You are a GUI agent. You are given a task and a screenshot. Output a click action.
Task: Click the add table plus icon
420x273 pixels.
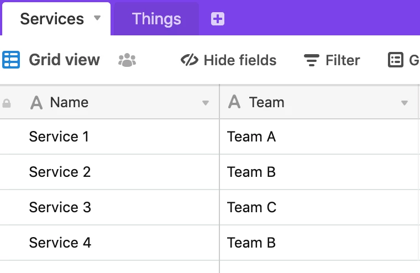[x=218, y=19]
